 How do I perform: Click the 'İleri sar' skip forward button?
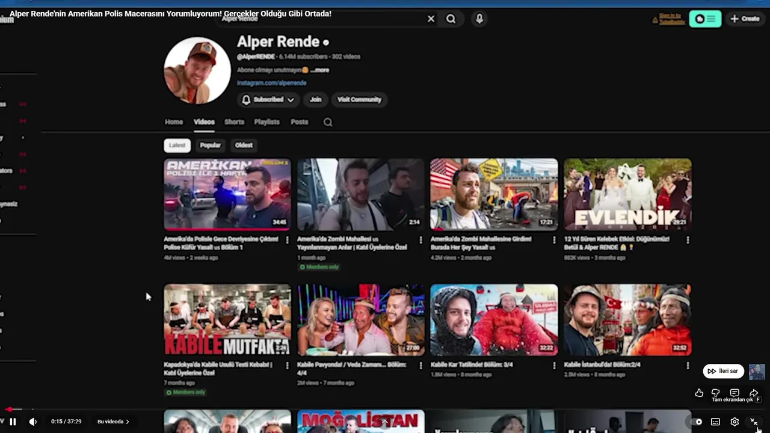pos(723,371)
